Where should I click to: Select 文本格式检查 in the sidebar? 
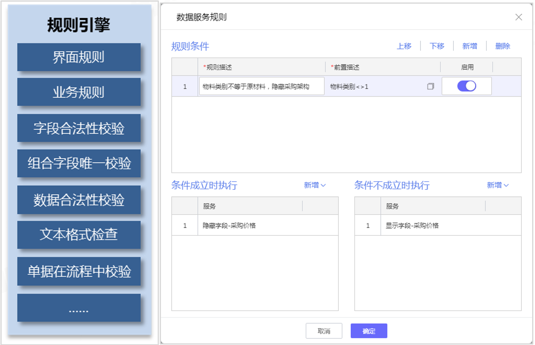[79, 235]
